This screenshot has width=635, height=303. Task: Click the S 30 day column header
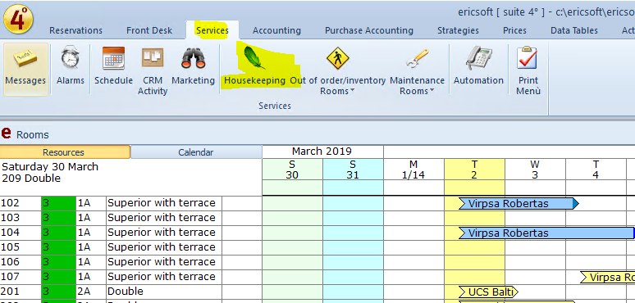pos(292,170)
